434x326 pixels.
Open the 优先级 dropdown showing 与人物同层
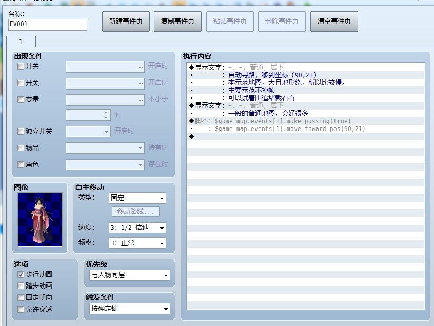[x=130, y=275]
